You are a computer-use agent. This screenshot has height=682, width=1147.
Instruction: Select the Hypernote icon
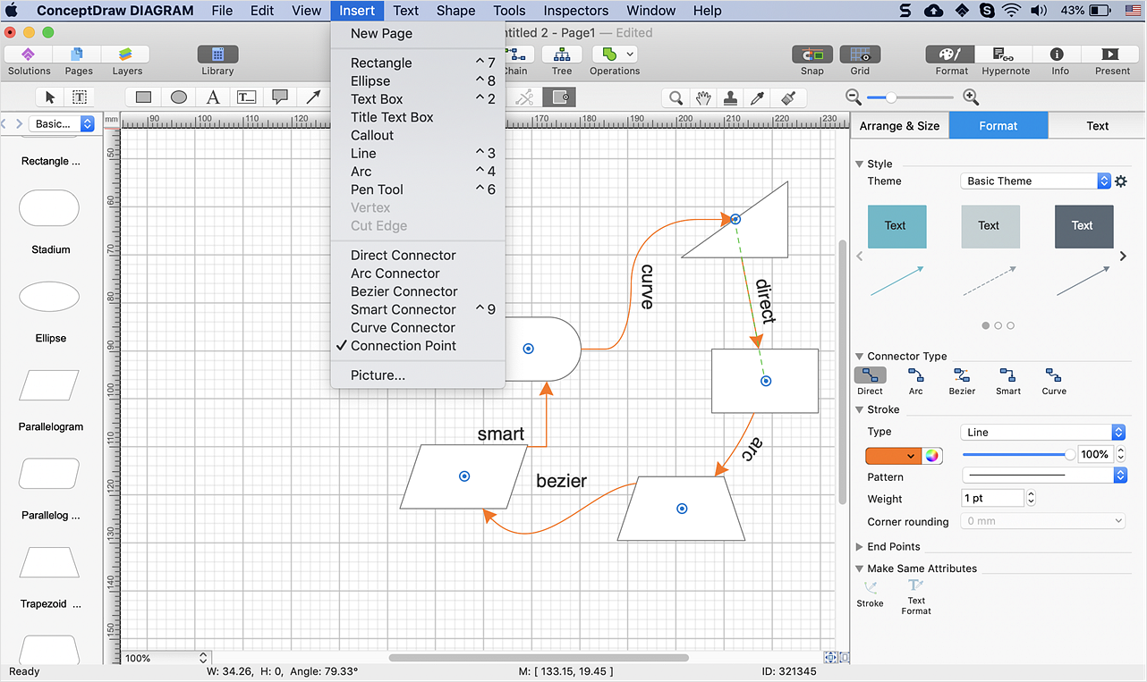click(1006, 55)
